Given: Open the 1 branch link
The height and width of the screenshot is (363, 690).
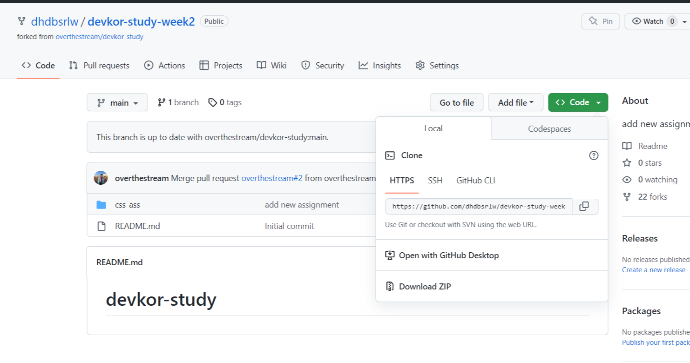Looking at the screenshot, I should [x=178, y=102].
